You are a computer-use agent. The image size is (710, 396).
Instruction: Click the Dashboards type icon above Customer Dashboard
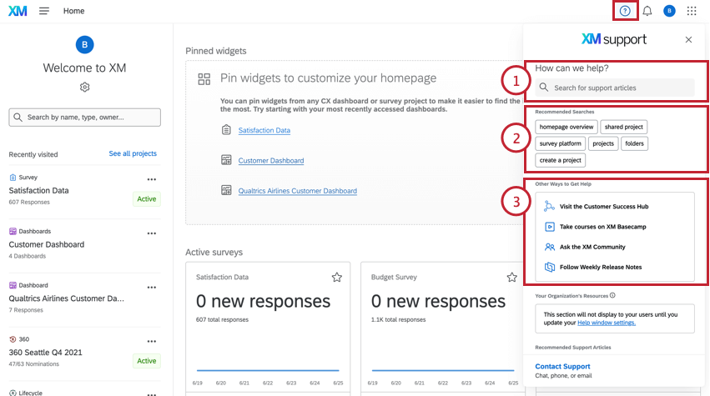(13, 231)
